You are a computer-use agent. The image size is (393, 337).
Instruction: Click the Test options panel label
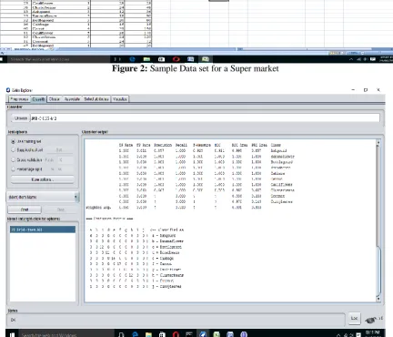pos(17,132)
